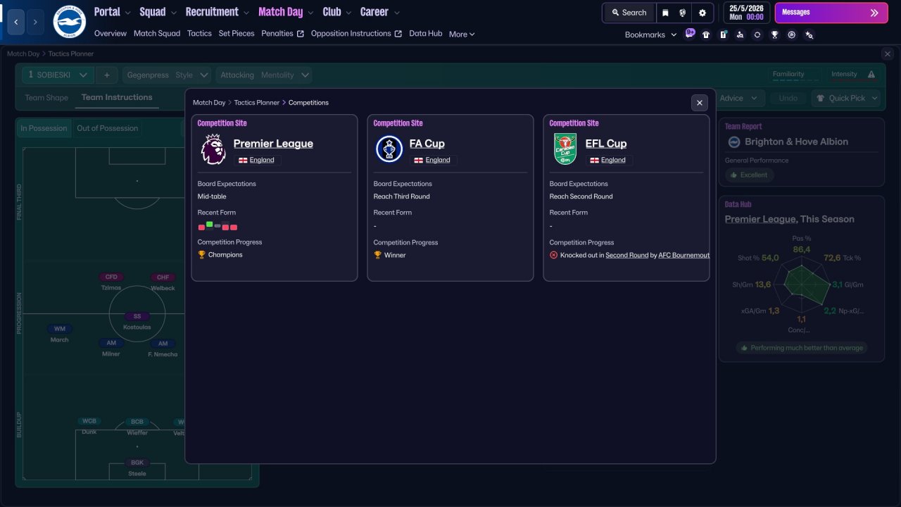Click the bookmark flag icon beside Search
The width and height of the screenshot is (901, 507).
tap(665, 13)
